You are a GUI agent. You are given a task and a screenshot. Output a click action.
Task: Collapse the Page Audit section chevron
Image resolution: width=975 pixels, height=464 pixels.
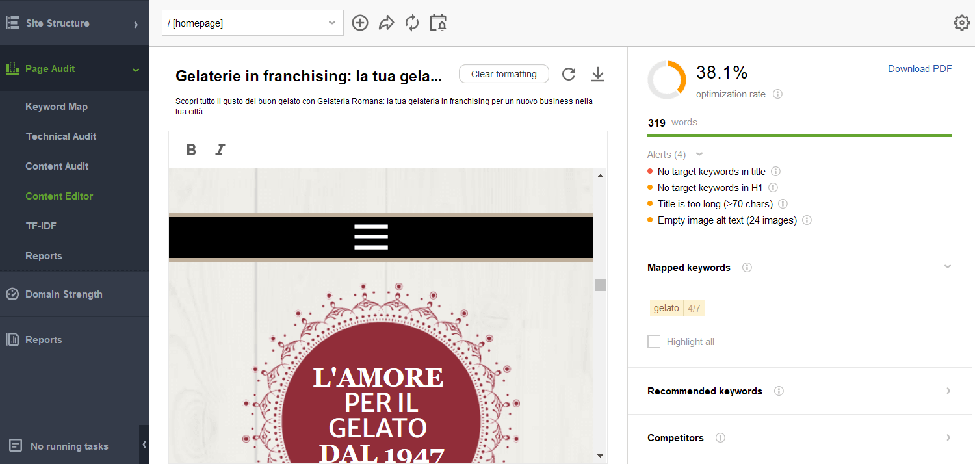pyautogui.click(x=135, y=70)
